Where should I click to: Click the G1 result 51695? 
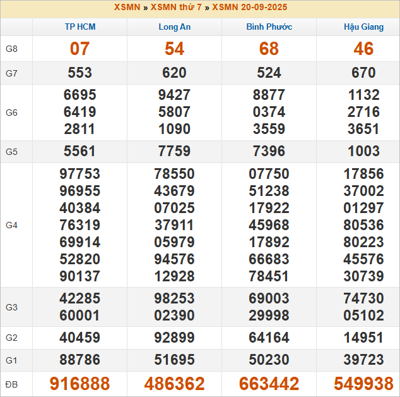coord(174,360)
